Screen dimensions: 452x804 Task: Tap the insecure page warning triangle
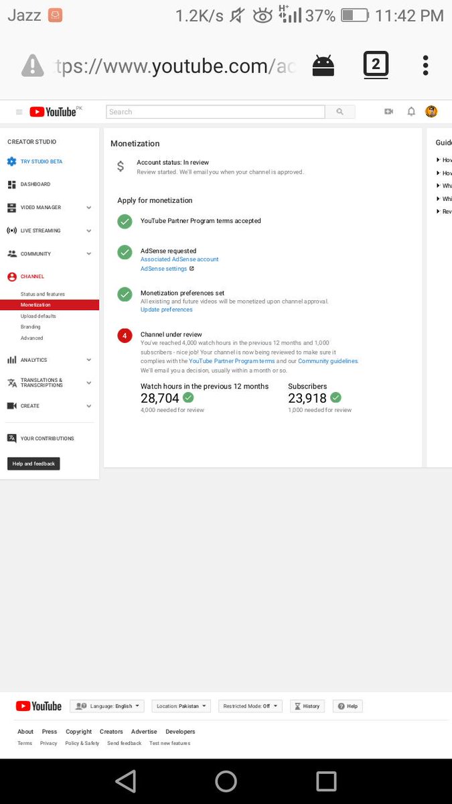32,66
